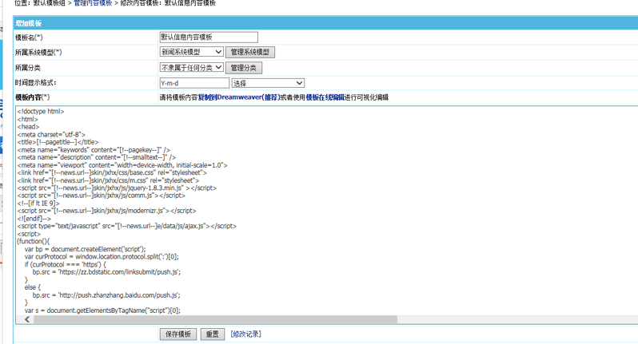
Task: Click the line loading m.css stylesheet
Action: coord(108,180)
